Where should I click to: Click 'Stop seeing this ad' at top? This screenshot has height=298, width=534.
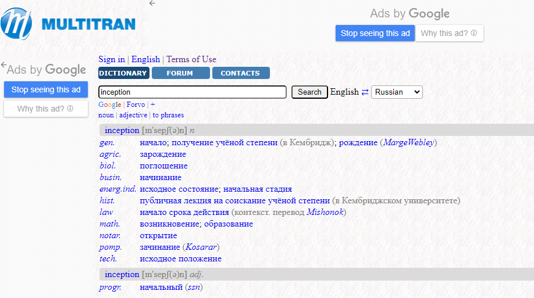[375, 33]
